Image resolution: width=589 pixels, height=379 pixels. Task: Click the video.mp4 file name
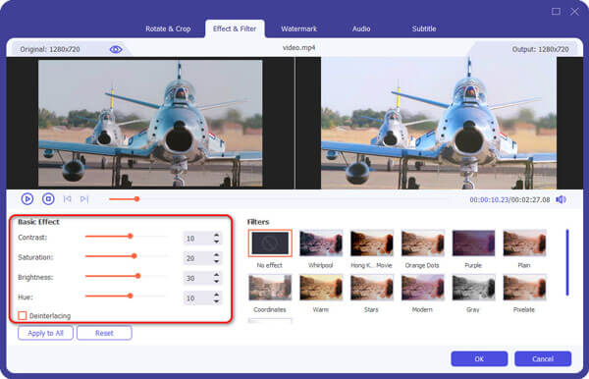(299, 48)
